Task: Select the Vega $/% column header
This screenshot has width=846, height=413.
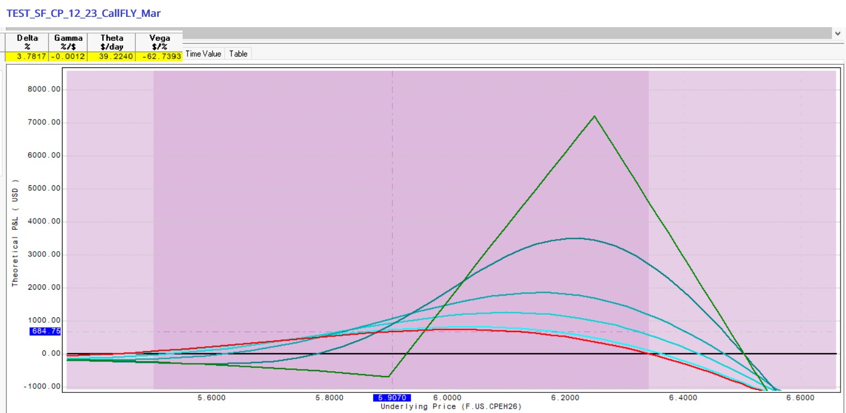Action: tap(159, 42)
